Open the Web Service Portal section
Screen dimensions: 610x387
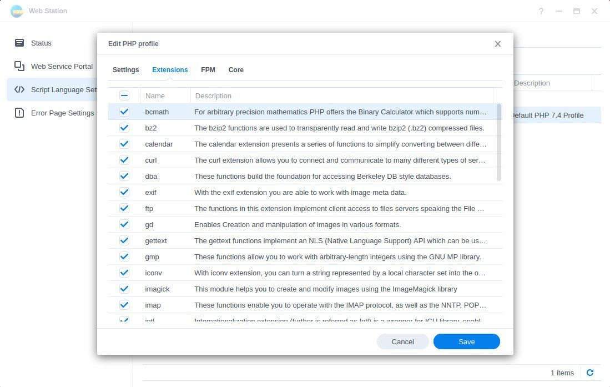[62, 66]
